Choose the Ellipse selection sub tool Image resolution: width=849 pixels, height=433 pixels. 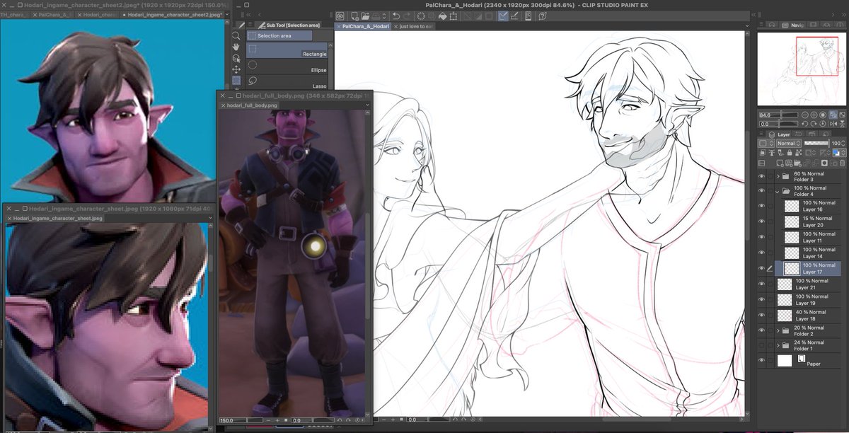287,66
